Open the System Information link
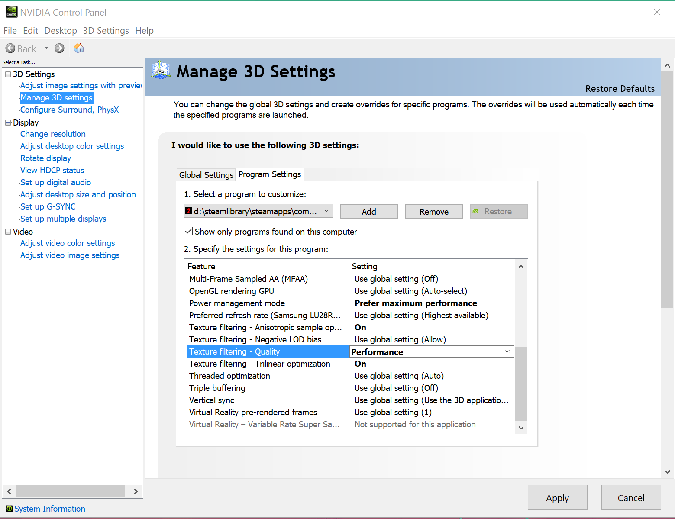Image resolution: width=675 pixels, height=519 pixels. pyautogui.click(x=50, y=509)
